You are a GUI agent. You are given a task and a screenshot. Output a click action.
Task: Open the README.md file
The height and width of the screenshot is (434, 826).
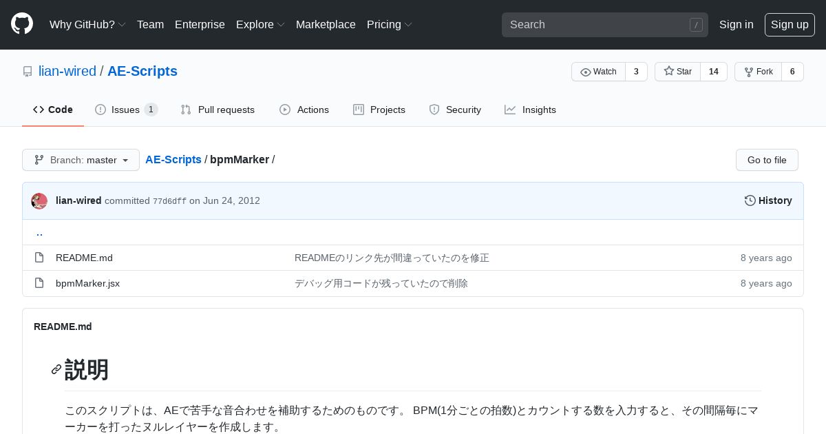pos(84,258)
